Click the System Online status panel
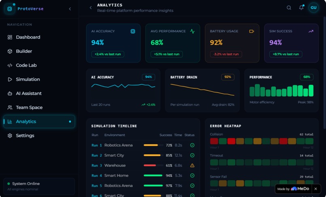326x197 pixels. point(39,186)
